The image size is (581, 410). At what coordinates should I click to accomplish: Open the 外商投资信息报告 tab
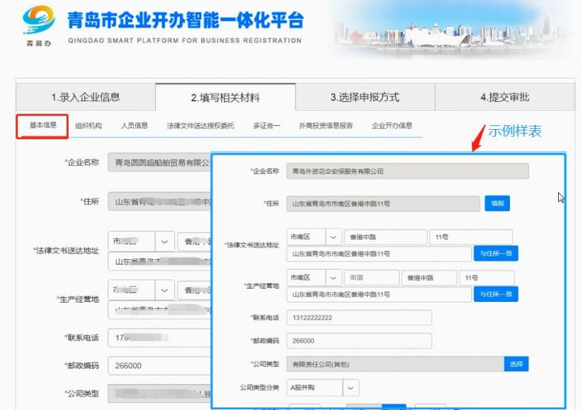point(326,125)
